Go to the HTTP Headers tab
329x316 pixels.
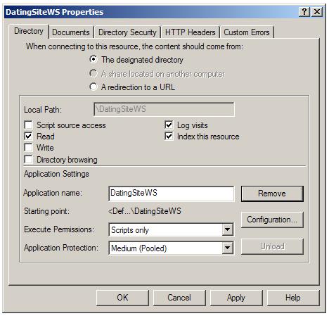190,32
